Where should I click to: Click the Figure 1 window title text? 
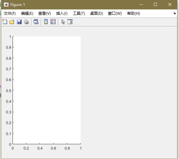pyautogui.click(x=18, y=5)
